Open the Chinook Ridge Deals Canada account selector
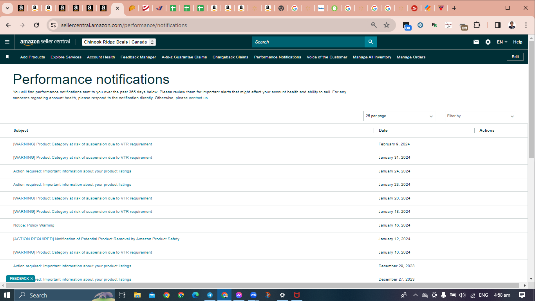Image resolution: width=535 pixels, height=301 pixels. tap(119, 42)
